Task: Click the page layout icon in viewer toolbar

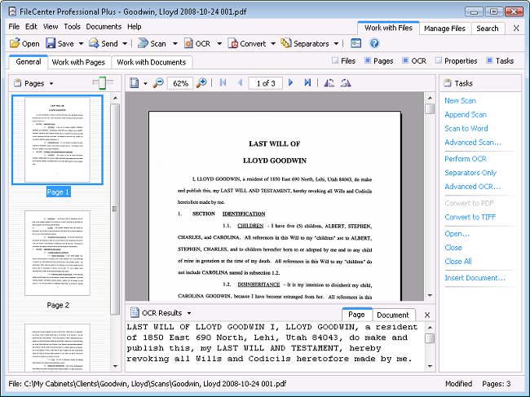Action: 135,83
